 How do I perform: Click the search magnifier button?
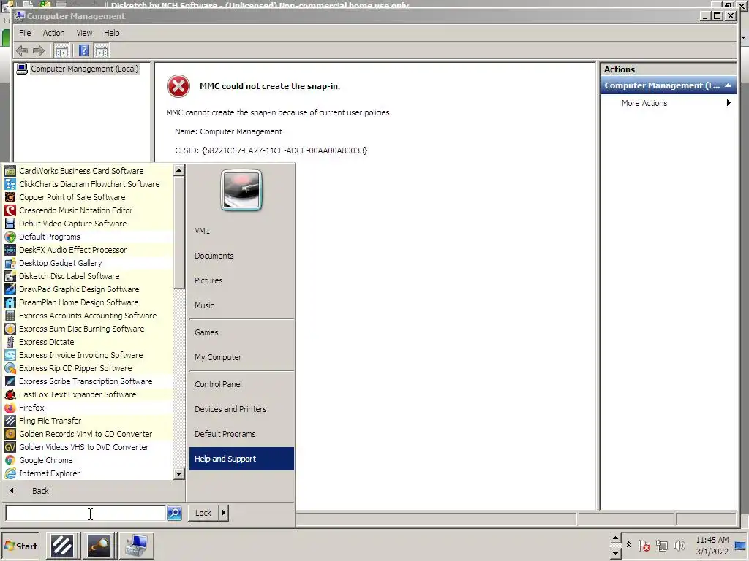coord(174,514)
